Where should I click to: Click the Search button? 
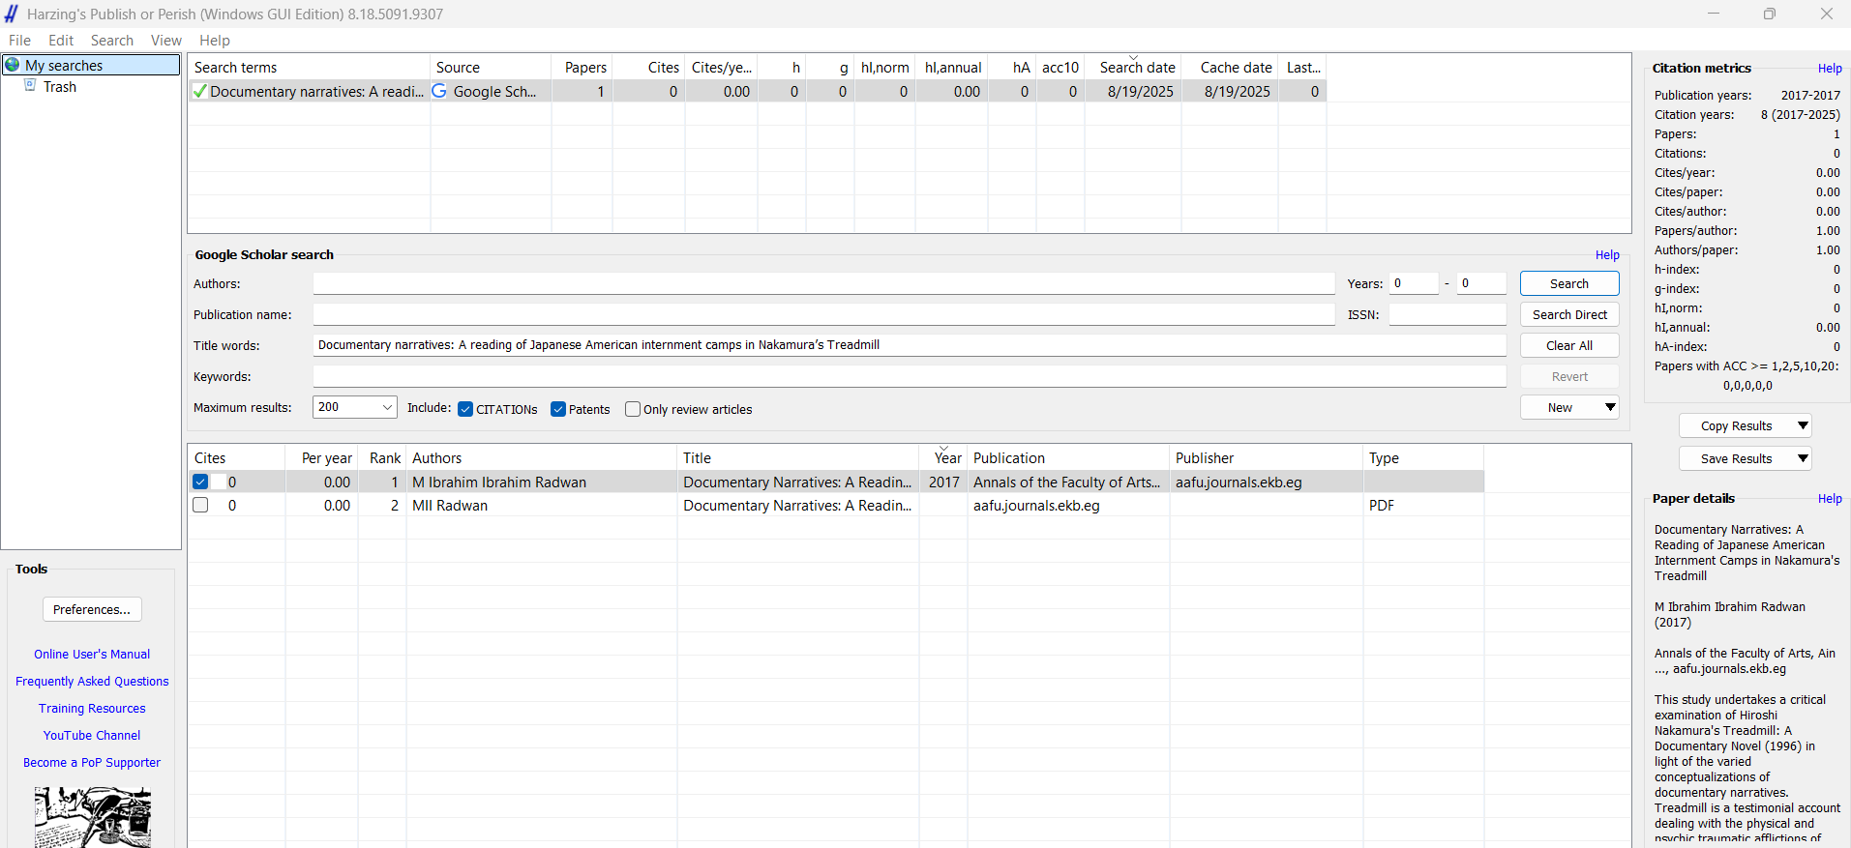point(1568,283)
